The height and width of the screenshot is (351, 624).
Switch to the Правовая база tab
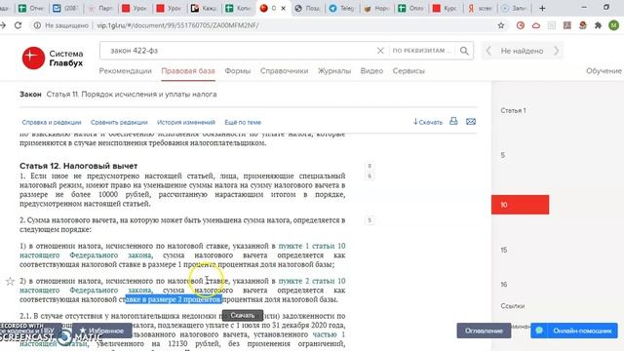coord(188,71)
